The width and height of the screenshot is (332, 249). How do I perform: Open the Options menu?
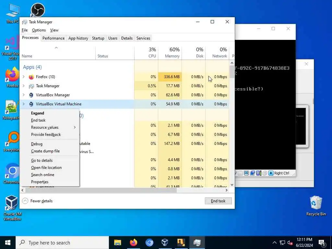point(39,30)
